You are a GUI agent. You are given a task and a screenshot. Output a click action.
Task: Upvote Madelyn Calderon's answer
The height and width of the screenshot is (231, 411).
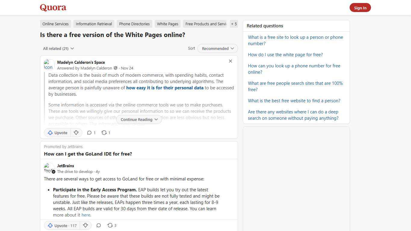pyautogui.click(x=57, y=133)
